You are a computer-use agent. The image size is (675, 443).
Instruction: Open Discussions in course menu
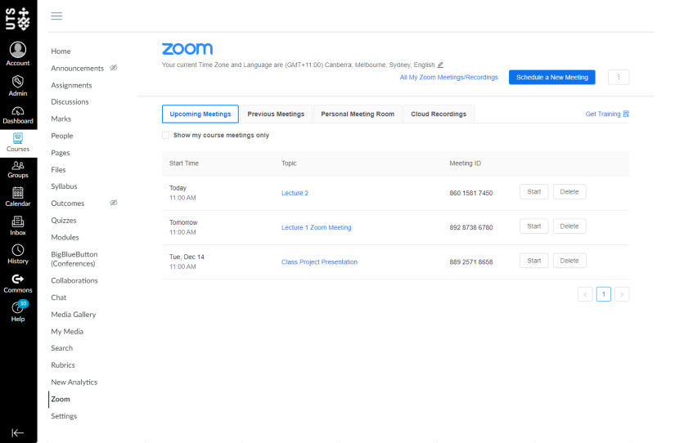pyautogui.click(x=70, y=102)
